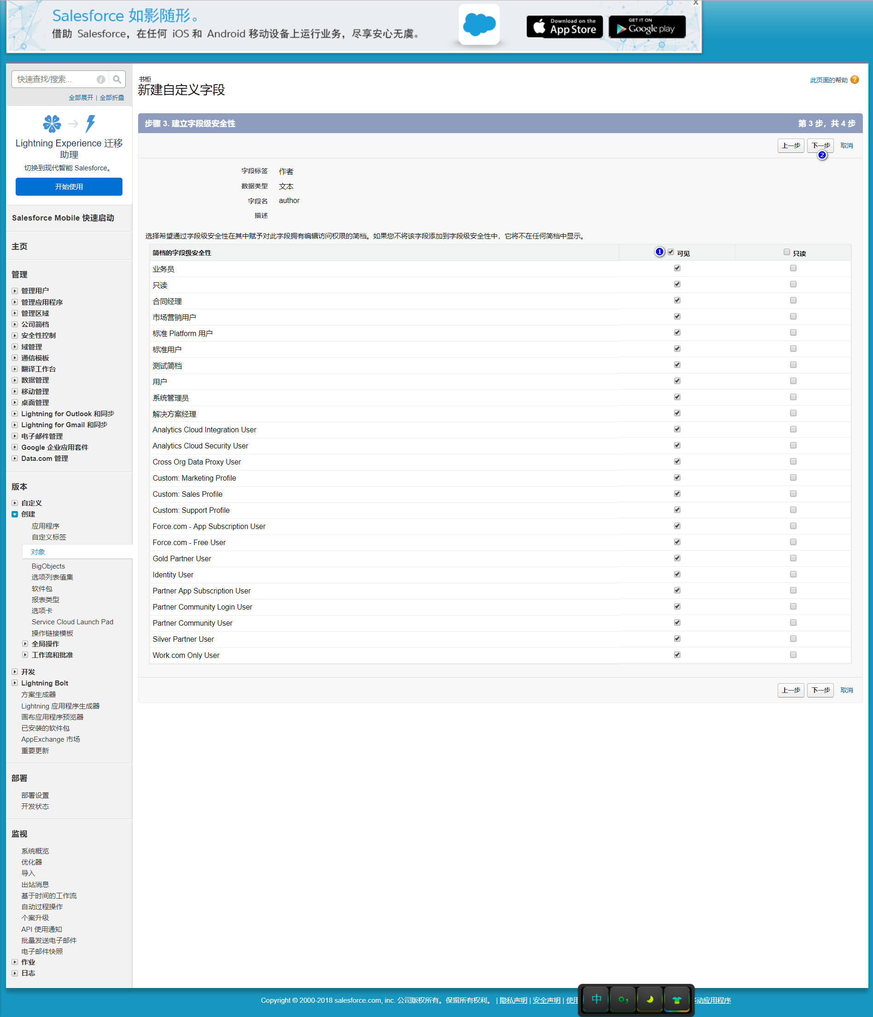Open 对象 under 创建 menu

(x=38, y=552)
